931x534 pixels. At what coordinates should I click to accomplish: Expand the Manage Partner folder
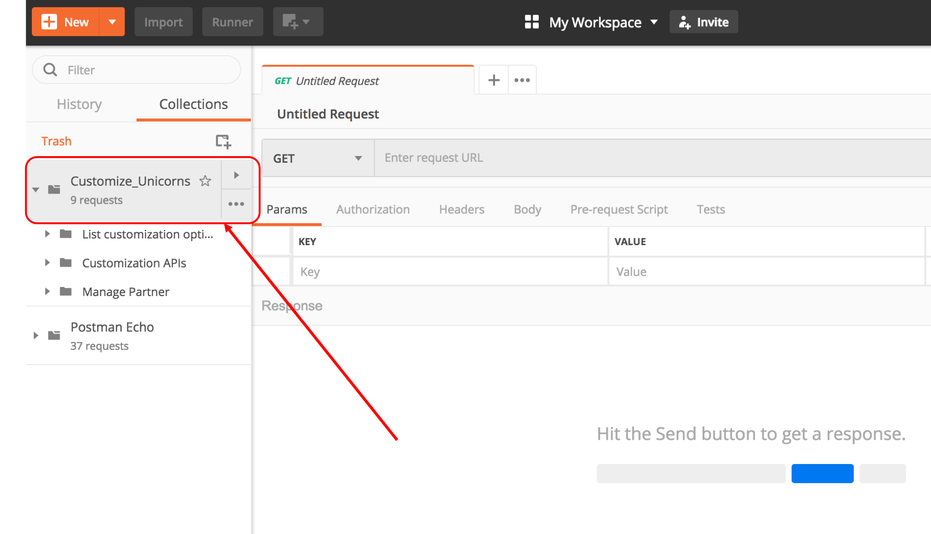(47, 292)
